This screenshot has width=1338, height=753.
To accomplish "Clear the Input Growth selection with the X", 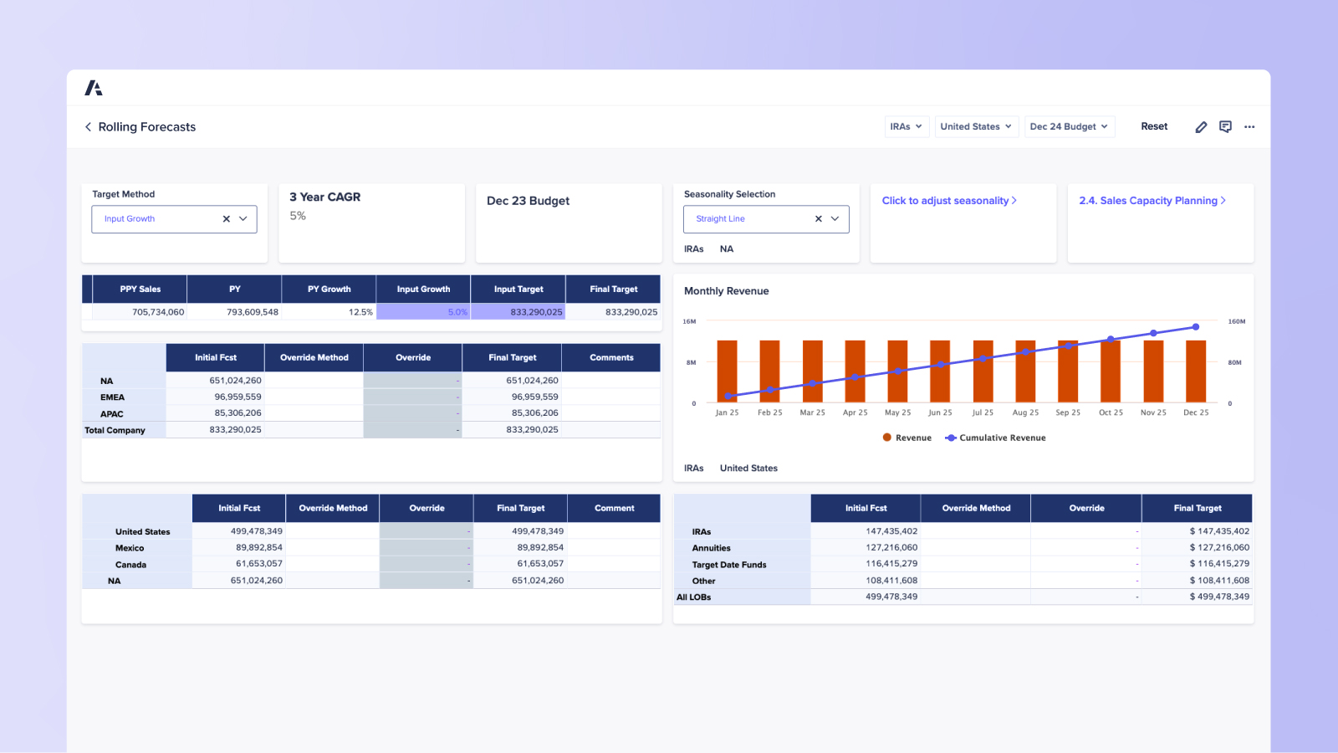I will tap(226, 218).
